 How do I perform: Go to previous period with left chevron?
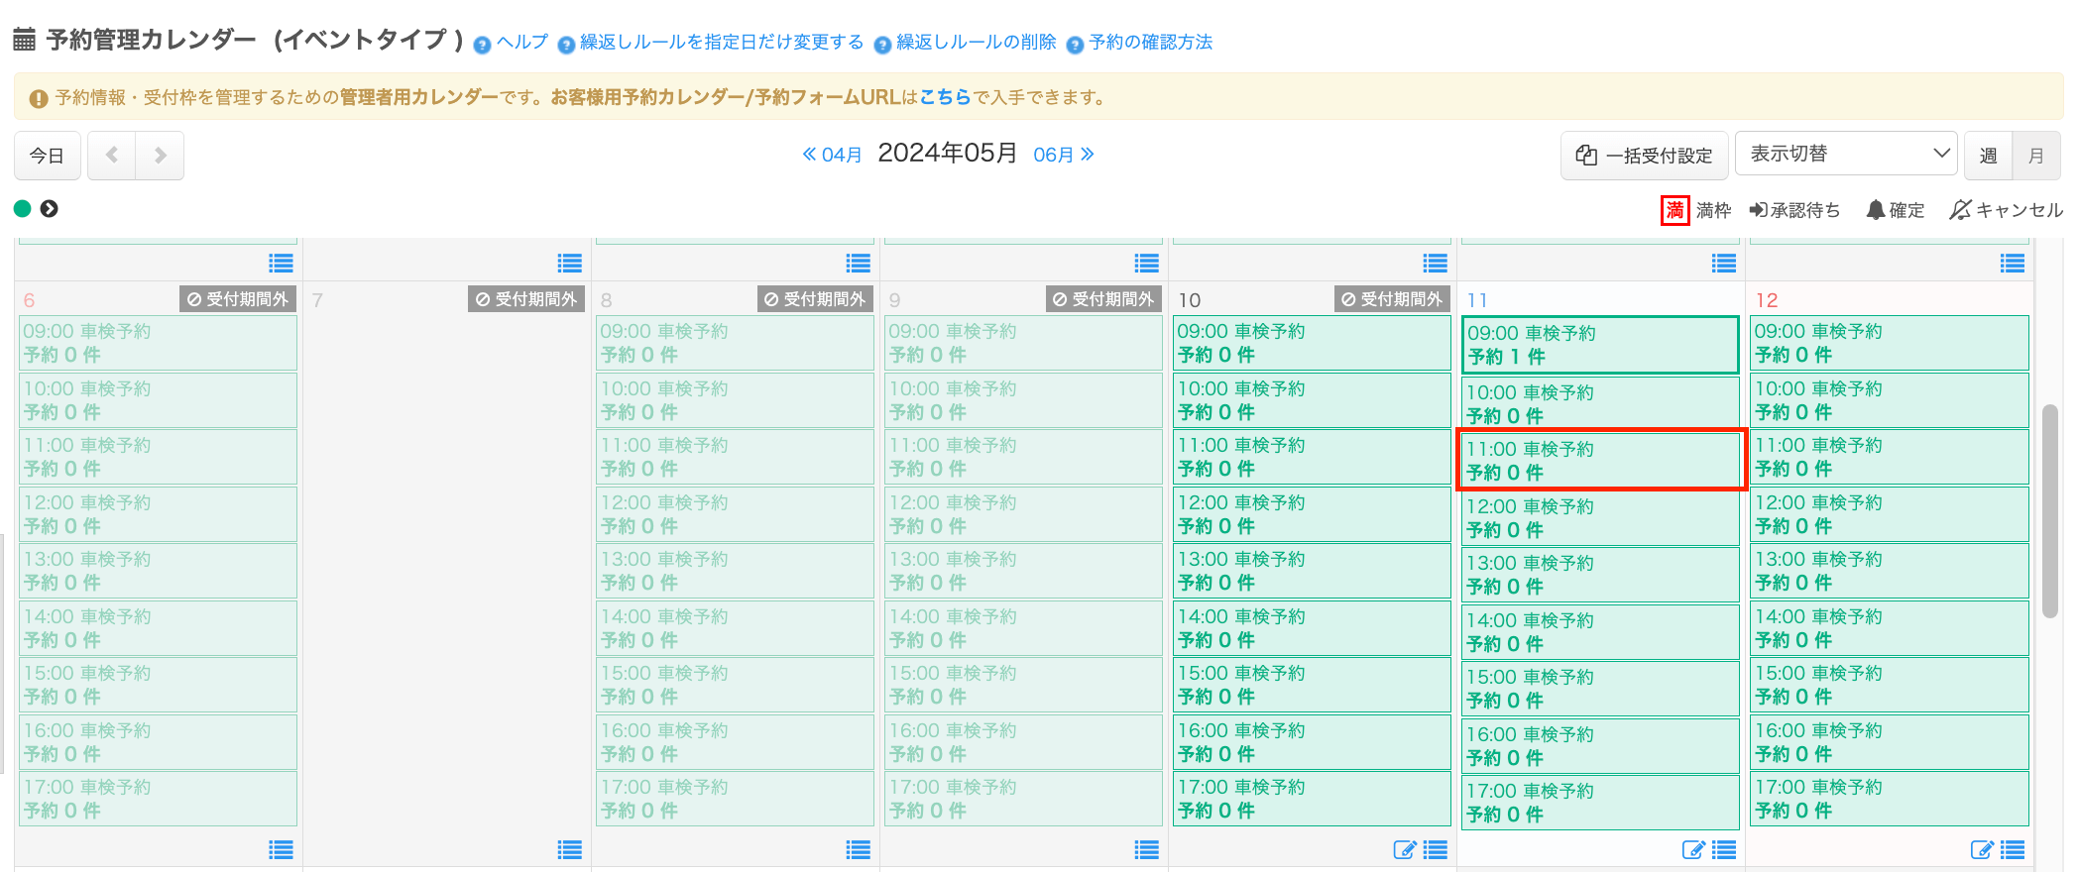pos(112,156)
